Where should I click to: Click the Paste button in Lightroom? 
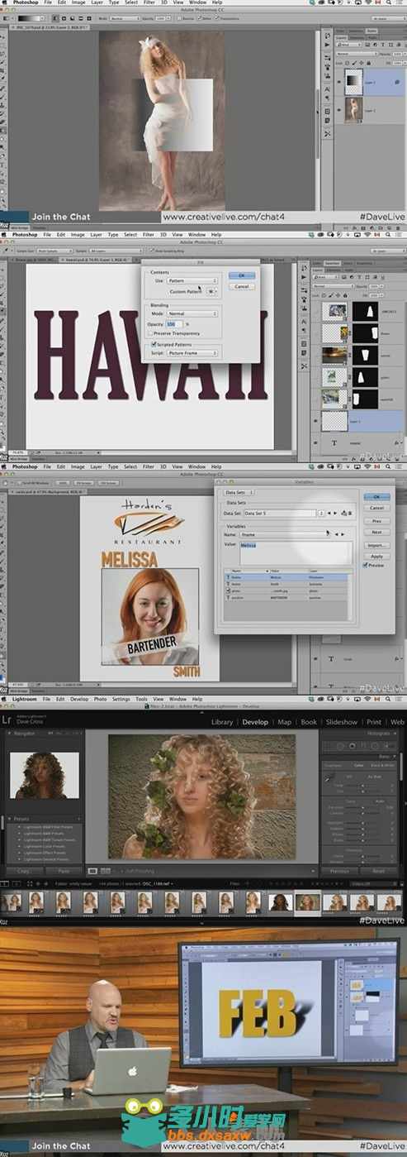pyautogui.click(x=64, y=871)
